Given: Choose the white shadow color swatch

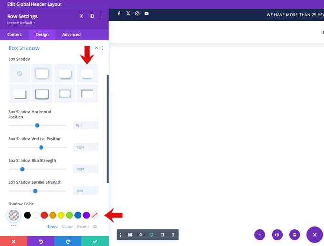Looking at the screenshot, I should point(36,215).
